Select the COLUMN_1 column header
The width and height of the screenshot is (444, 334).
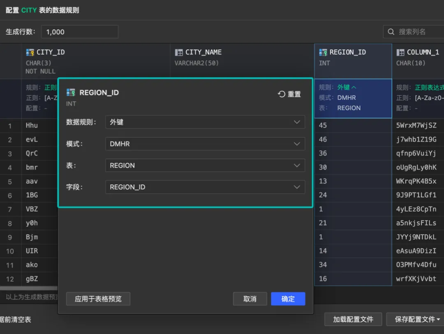[418, 61]
